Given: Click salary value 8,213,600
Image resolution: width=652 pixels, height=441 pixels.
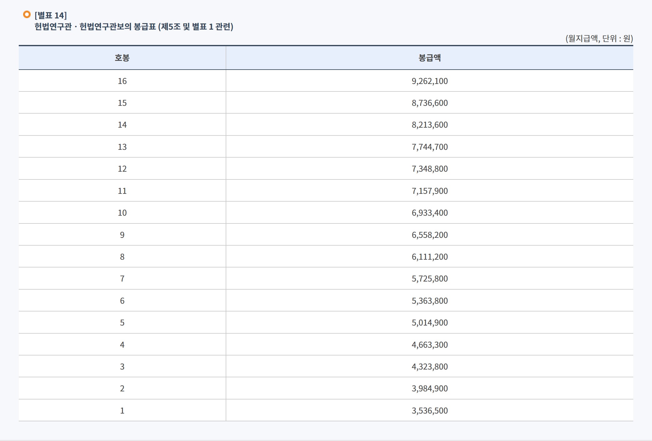Looking at the screenshot, I should tap(429, 125).
